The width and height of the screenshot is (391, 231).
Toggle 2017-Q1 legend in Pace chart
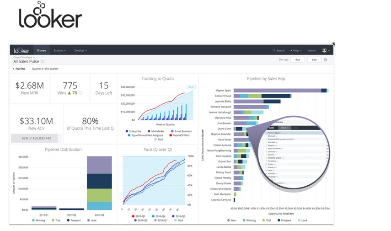coord(139,216)
